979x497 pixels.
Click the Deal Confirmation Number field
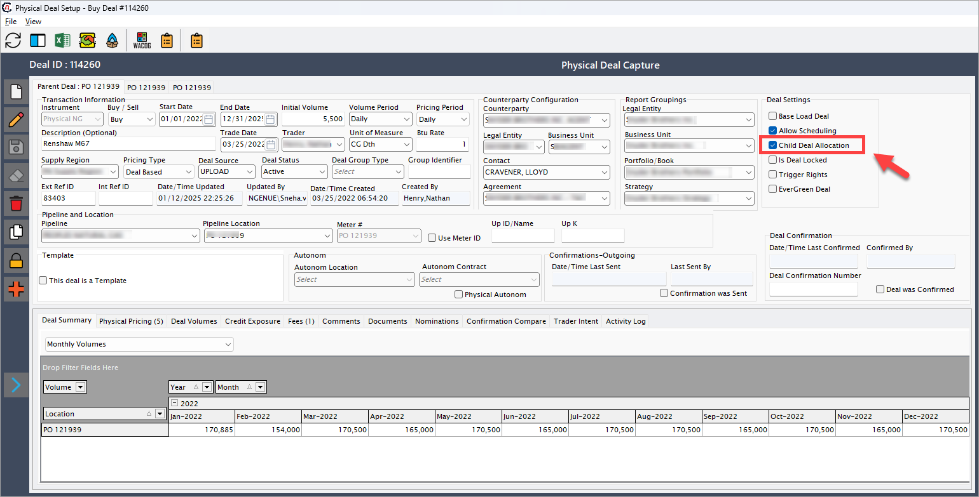(x=813, y=289)
